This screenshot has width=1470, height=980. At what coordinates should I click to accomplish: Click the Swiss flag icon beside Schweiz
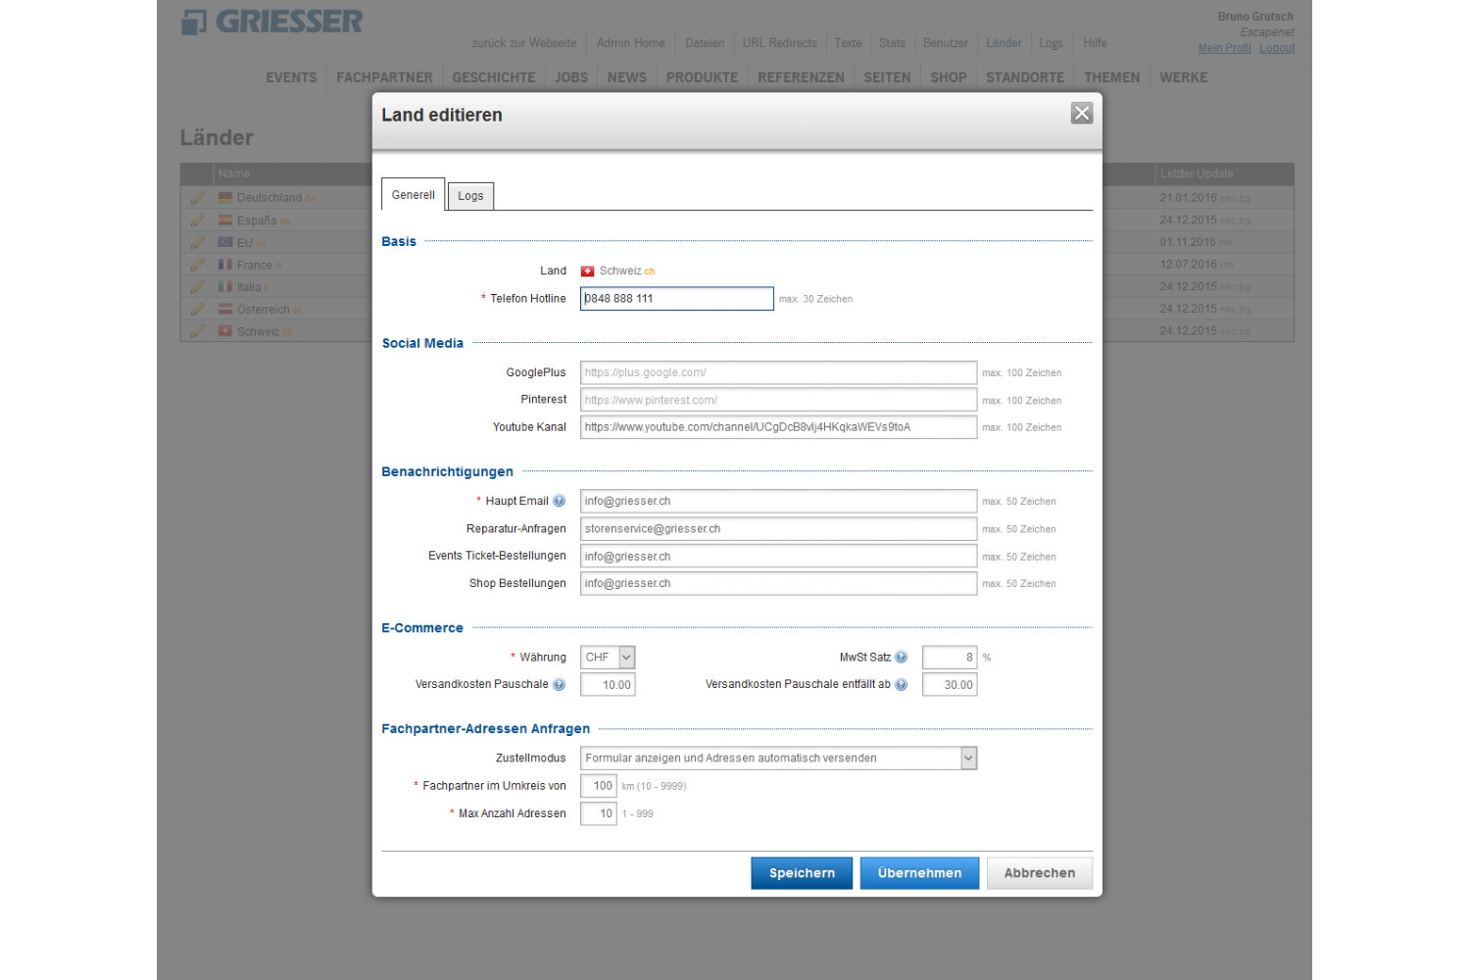click(588, 271)
